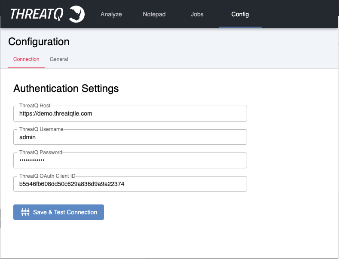339x259 pixels.
Task: Focus the ThreatQ Host field
Action: pos(130,113)
